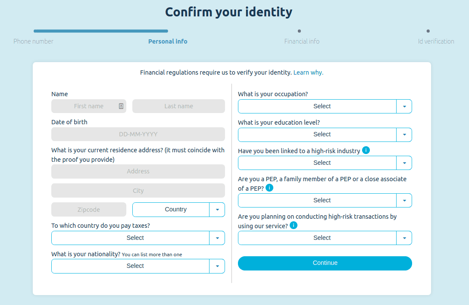Screen dimensions: 469x305
Task: Open high-risk industry Select dropdown
Action: click(x=325, y=163)
